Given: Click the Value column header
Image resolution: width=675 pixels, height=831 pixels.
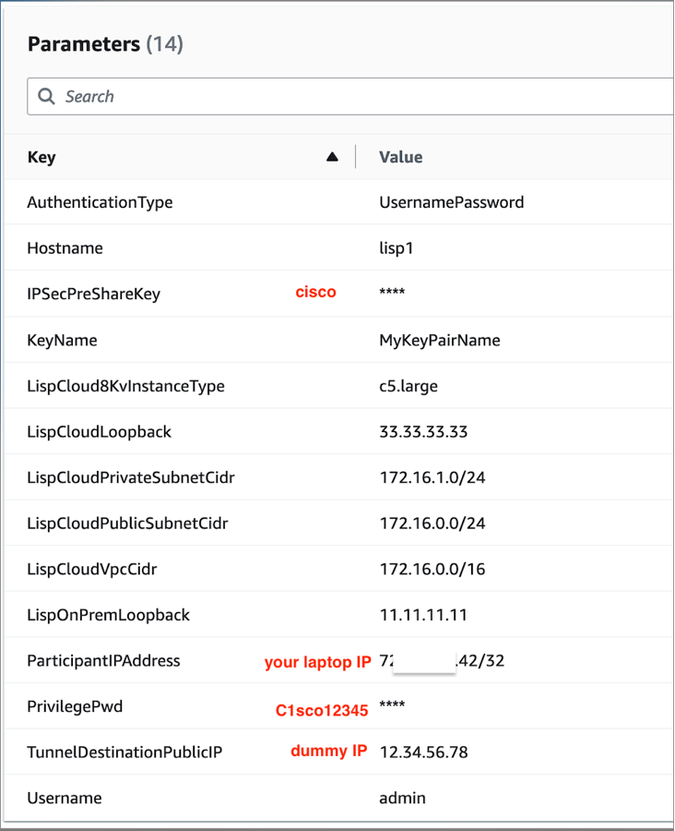Looking at the screenshot, I should click(400, 157).
